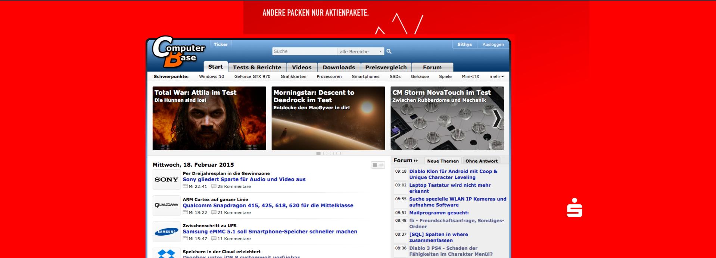This screenshot has height=258, width=716.
Task: Open the Downloads tab
Action: 339,67
